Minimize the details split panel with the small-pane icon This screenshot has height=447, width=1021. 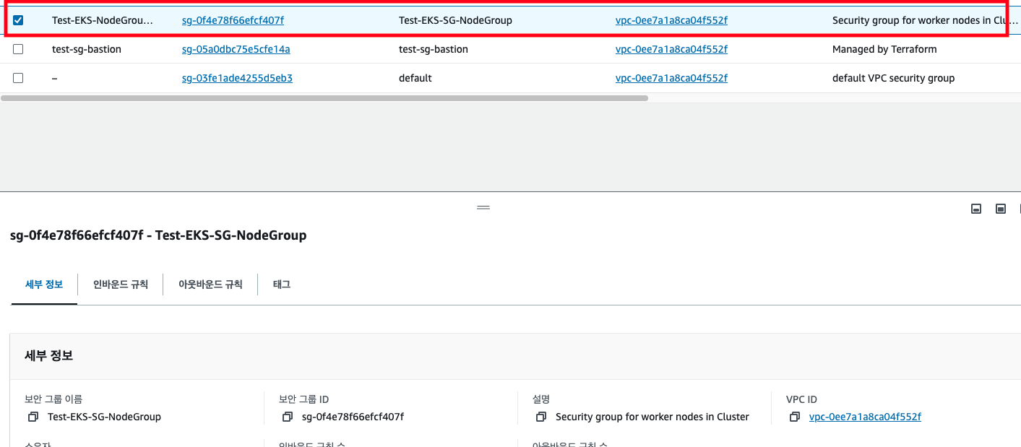pyautogui.click(x=976, y=209)
